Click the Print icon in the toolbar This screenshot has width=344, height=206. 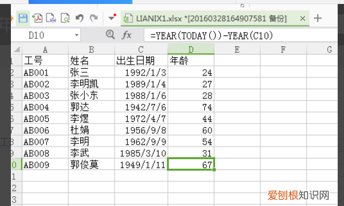click(x=51, y=18)
